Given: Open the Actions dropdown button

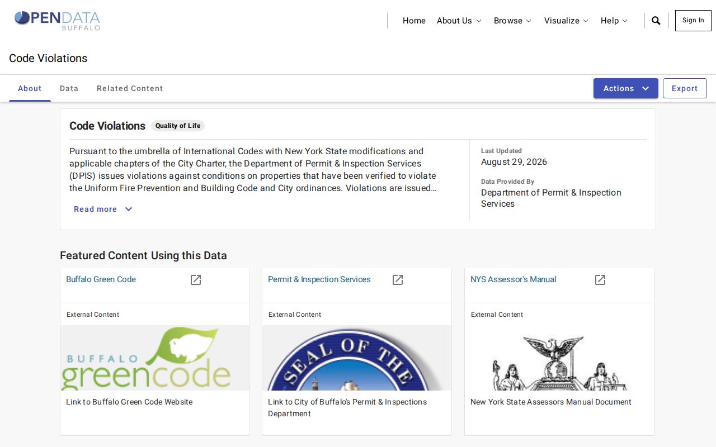Looking at the screenshot, I should 626,88.
